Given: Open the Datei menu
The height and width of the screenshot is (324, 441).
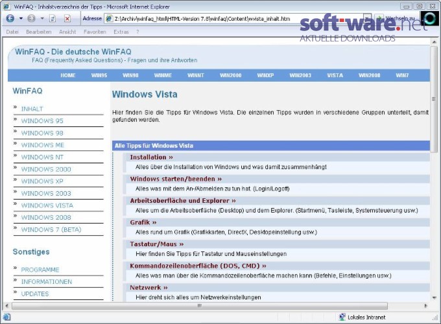Looking at the screenshot, I should click(12, 32).
